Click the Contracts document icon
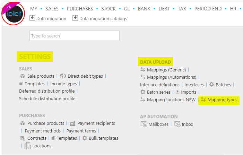The image size is (243, 155). pyautogui.click(x=23, y=138)
